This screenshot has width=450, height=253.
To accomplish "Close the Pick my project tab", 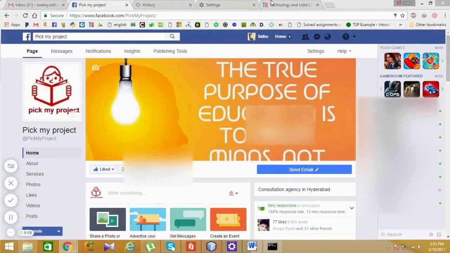I will [127, 5].
